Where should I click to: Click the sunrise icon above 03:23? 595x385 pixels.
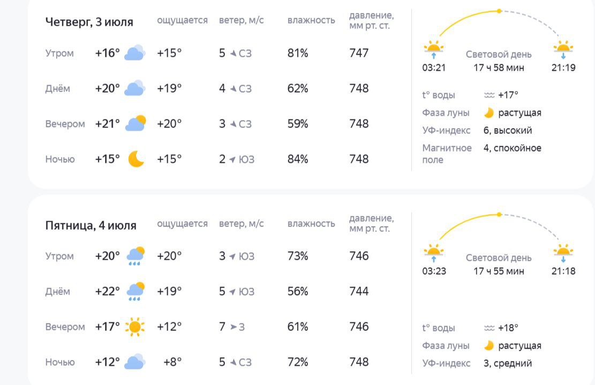point(434,253)
